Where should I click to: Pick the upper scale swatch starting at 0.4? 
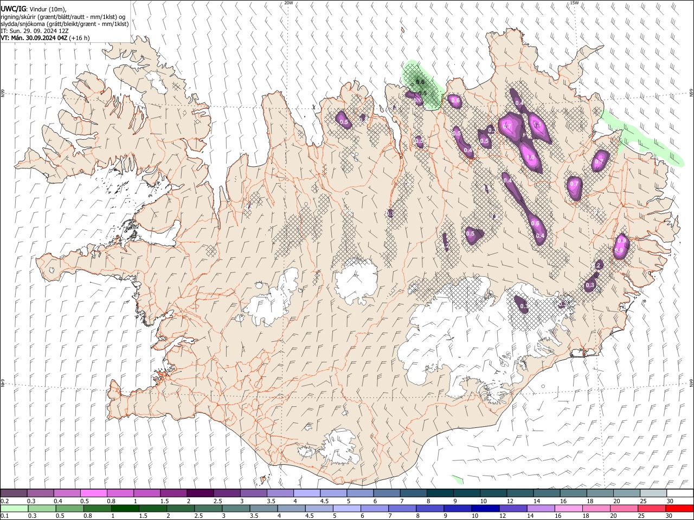[67, 493]
